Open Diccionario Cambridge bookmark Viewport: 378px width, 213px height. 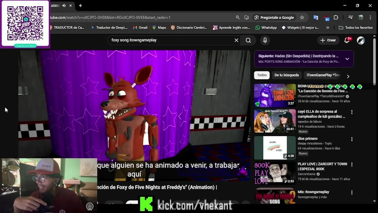pyautogui.click(x=189, y=28)
